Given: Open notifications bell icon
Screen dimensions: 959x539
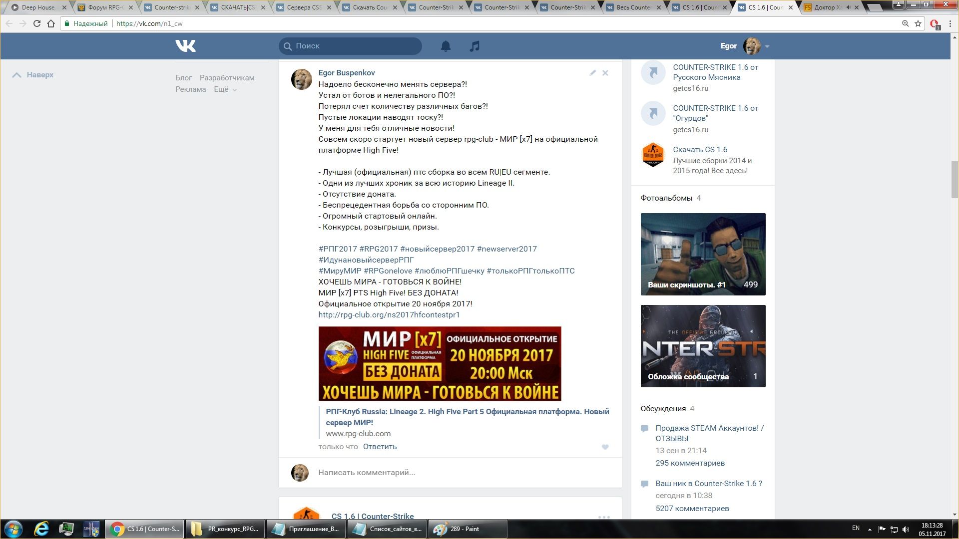Looking at the screenshot, I should 446,46.
